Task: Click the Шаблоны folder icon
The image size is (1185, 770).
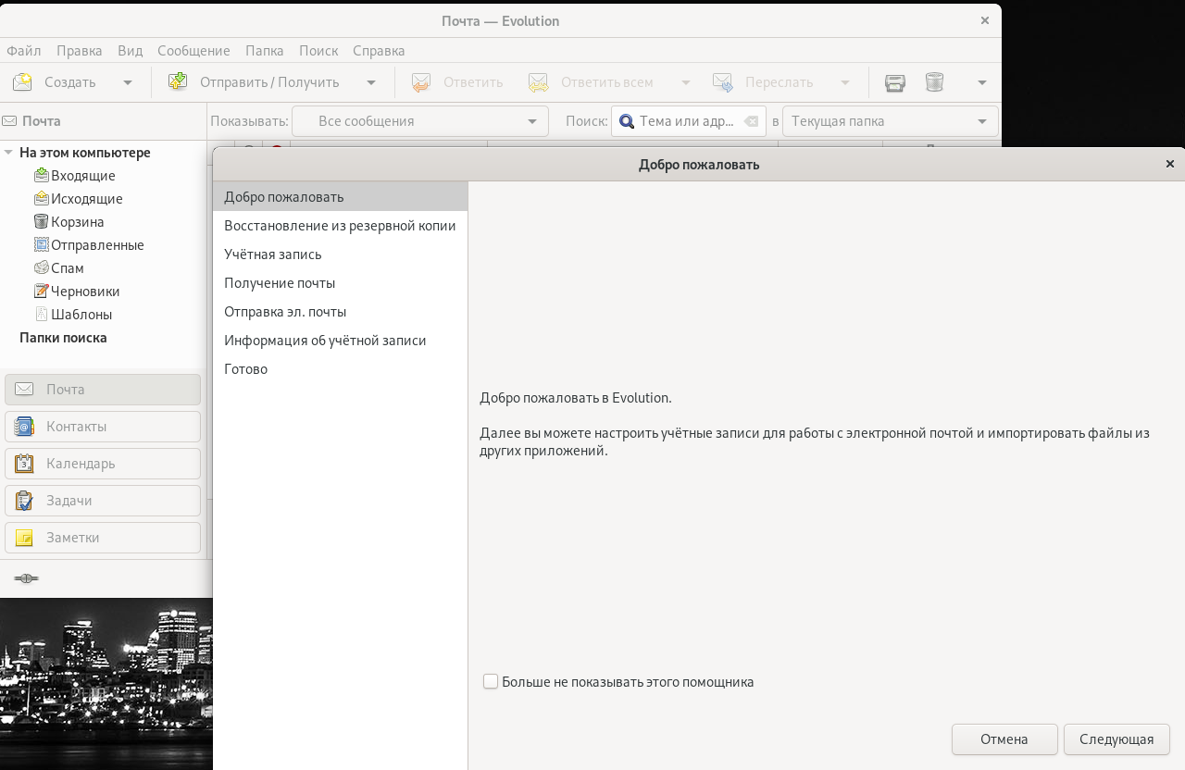Action: coord(41,314)
